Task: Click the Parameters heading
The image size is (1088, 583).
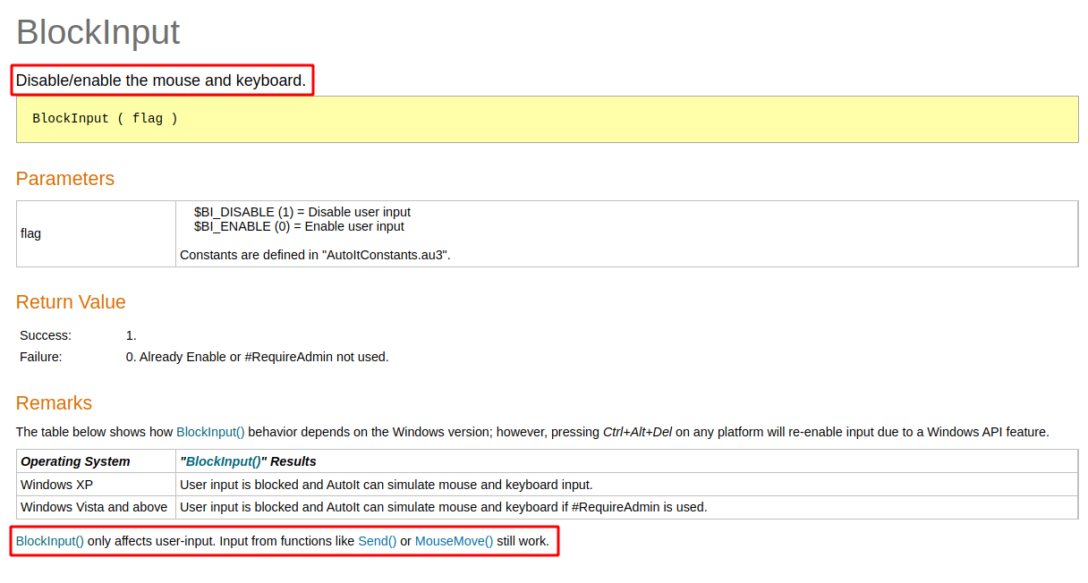Action: point(65,179)
